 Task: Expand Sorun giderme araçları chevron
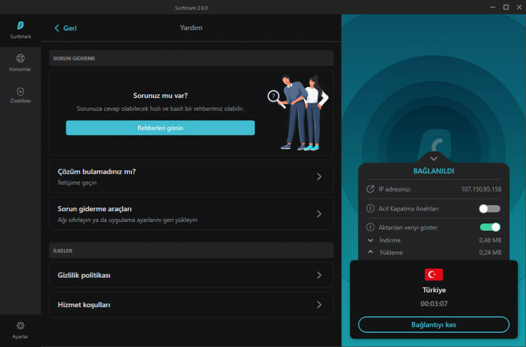click(x=319, y=214)
